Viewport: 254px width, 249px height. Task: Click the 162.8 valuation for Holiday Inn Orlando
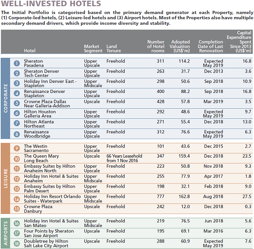pos(184,197)
